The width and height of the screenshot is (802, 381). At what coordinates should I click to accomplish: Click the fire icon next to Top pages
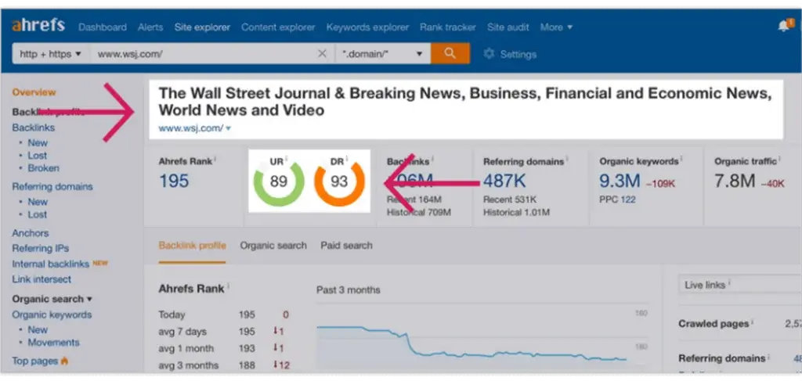[64, 361]
